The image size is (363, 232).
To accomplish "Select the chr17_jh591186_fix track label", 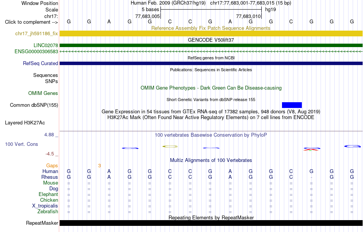I will click(x=37, y=33).
